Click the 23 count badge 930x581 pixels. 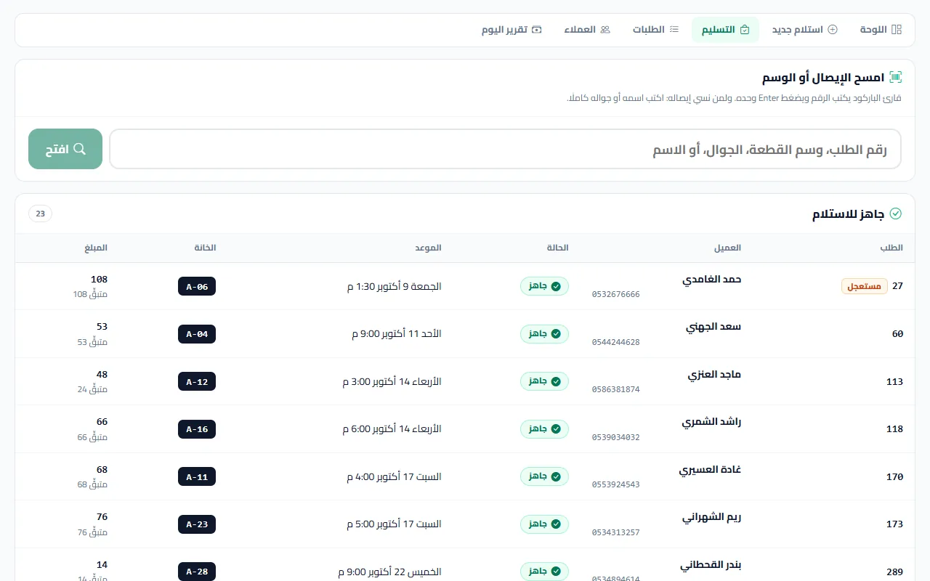(x=41, y=214)
